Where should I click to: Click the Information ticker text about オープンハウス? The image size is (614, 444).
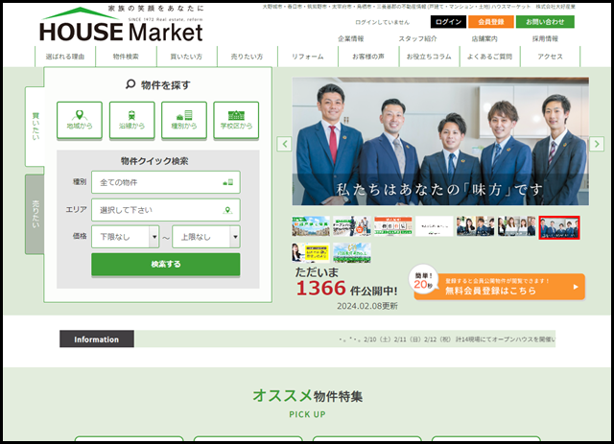[x=447, y=339]
